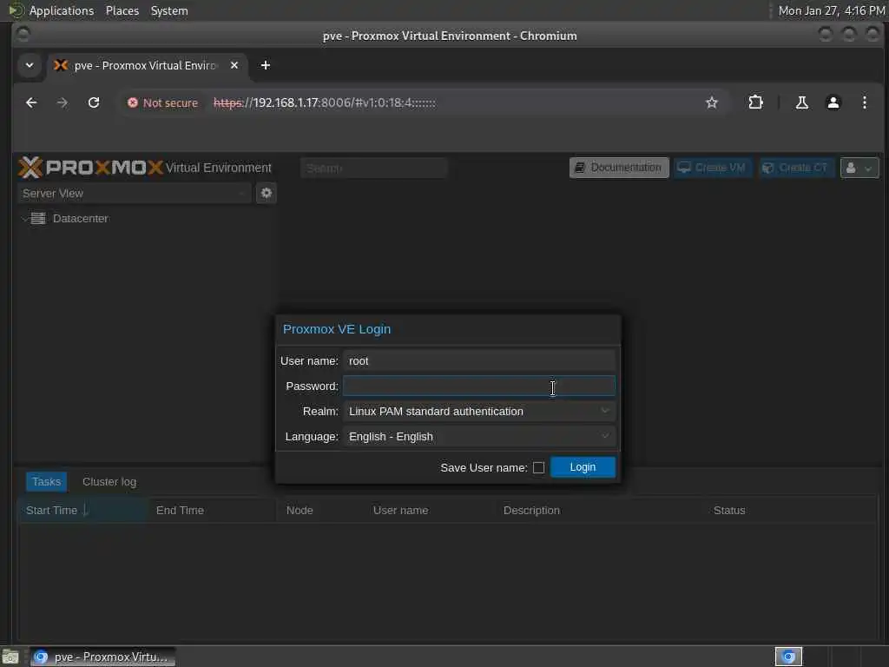This screenshot has height=667, width=889.
Task: Click the Not secure warning indicator
Action: (162, 102)
